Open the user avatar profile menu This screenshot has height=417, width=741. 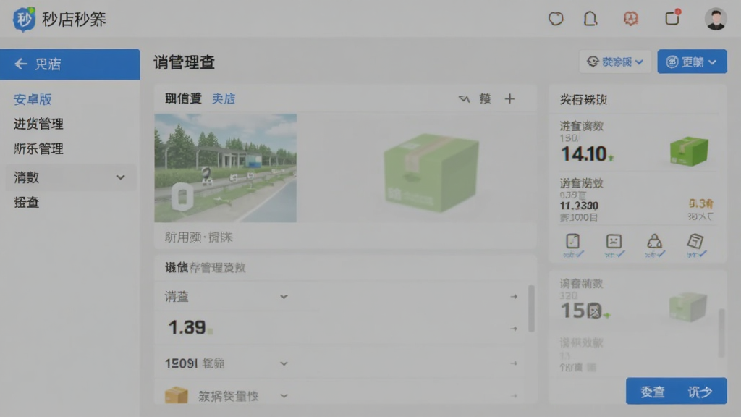(716, 19)
